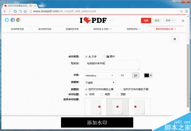Expand the OFFICE & PDF menu
Viewport: 191px width, 131px height.
pyautogui.click(x=102, y=29)
